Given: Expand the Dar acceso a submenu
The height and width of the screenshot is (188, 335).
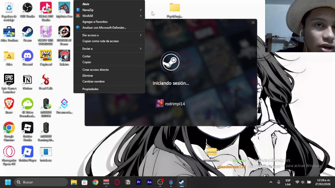Looking at the screenshot, I should [x=109, y=35].
